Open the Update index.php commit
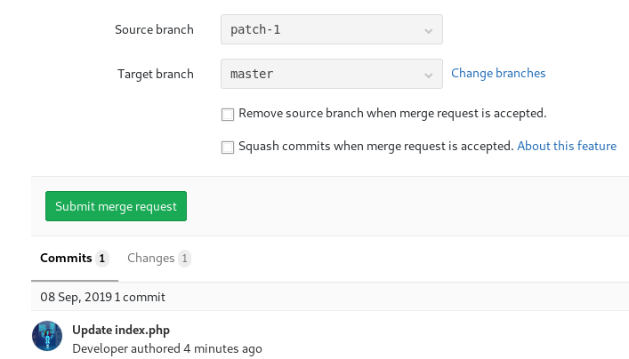Screen dimensions: 629x359 tap(120, 331)
